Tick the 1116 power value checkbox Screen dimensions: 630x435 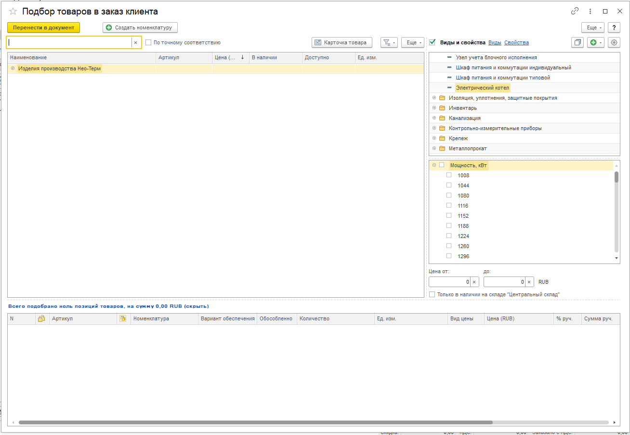point(449,205)
